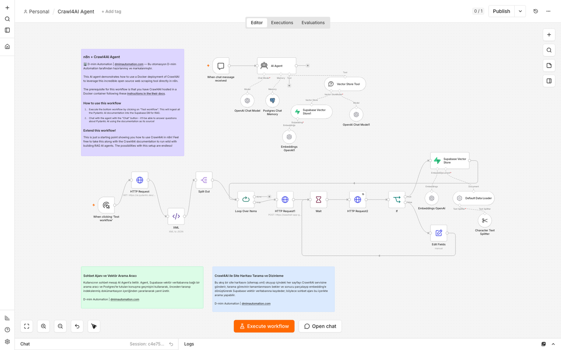
Task: Zoom out of the canvas
Action: click(60, 326)
